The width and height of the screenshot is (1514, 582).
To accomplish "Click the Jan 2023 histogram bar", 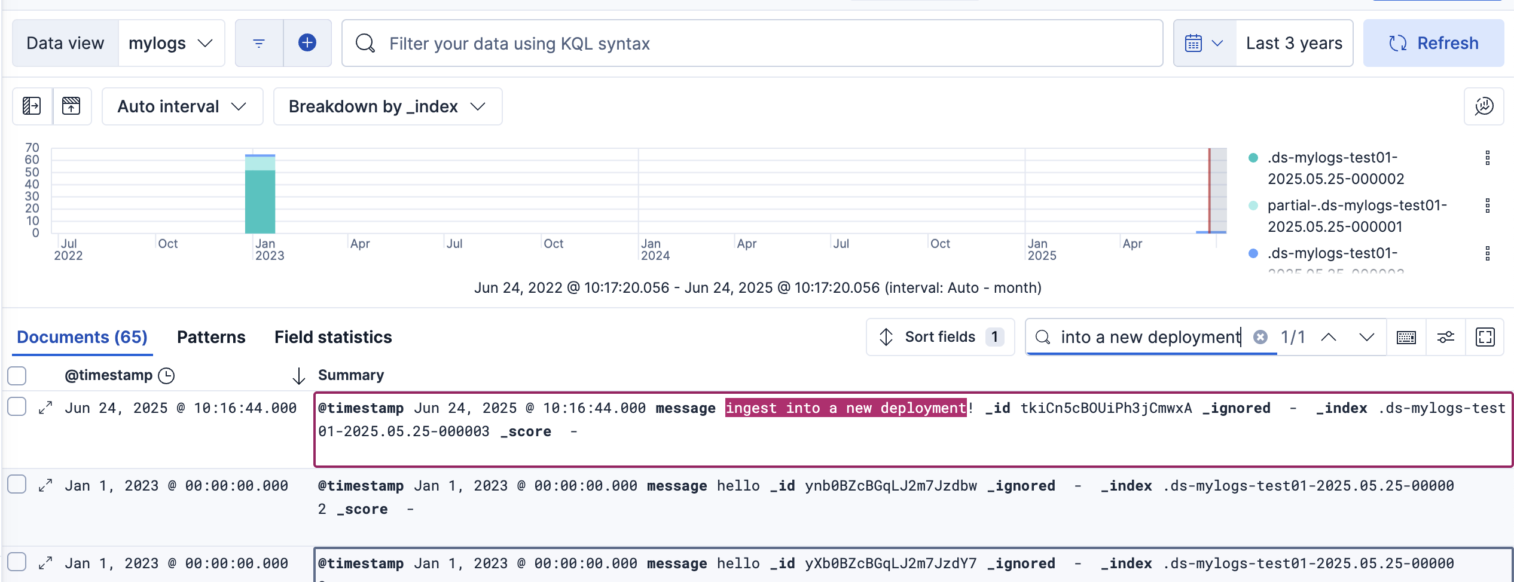I will [x=260, y=194].
